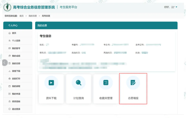
Task: Click the home icon beside 首页
Action: 10,33
